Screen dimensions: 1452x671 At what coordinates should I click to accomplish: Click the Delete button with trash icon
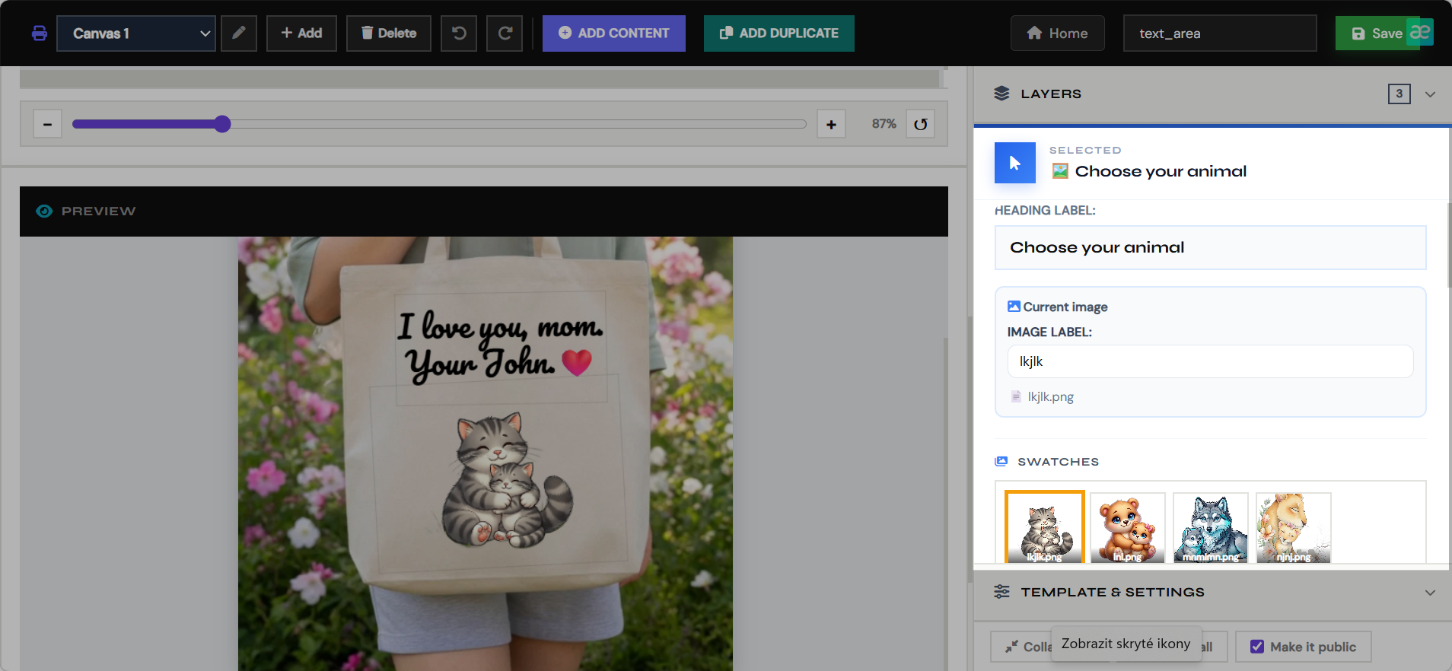389,33
